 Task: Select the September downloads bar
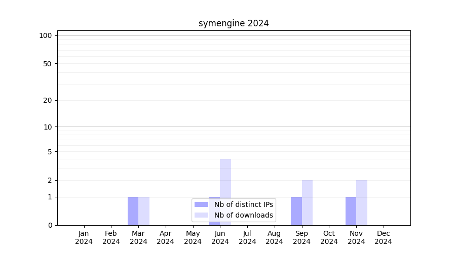[x=307, y=202]
